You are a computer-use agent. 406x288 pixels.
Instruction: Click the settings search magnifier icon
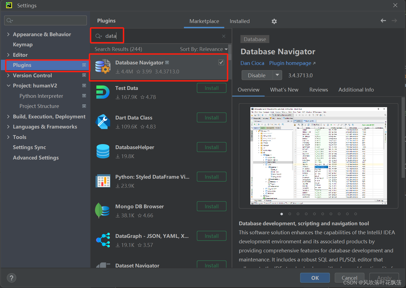10,21
